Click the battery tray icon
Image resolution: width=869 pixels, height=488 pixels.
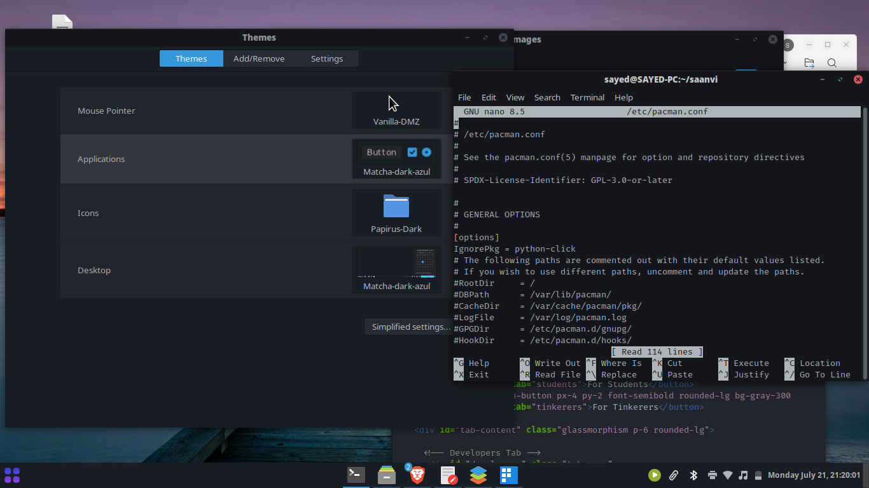[x=758, y=475]
